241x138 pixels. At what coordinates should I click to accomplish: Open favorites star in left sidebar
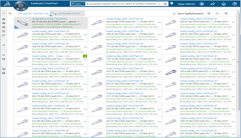click(4, 45)
